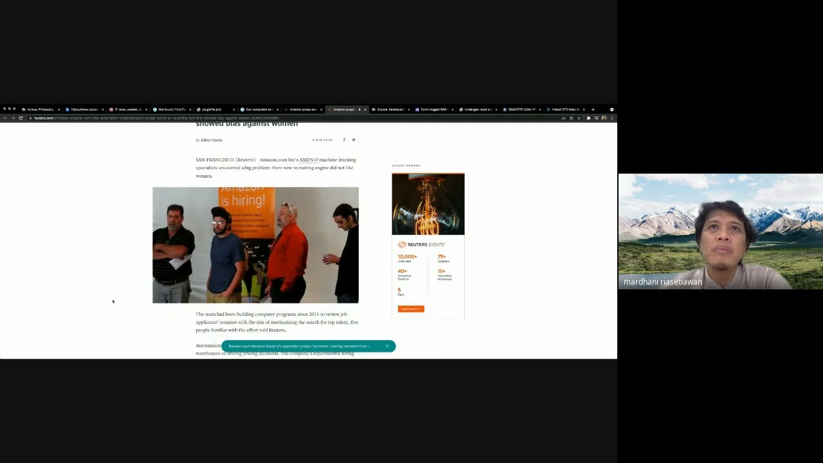823x463 pixels.
Task: Click the Reuters Events logo in the ad
Action: coord(422,244)
